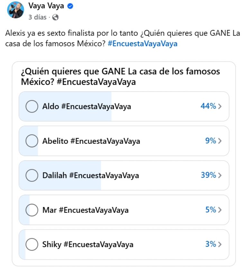The height and width of the screenshot is (267, 247).
Task: Open Mar voters chevron arrow
Action: click(220, 210)
